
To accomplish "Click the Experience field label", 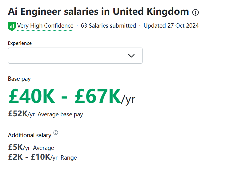I will 20,43.
